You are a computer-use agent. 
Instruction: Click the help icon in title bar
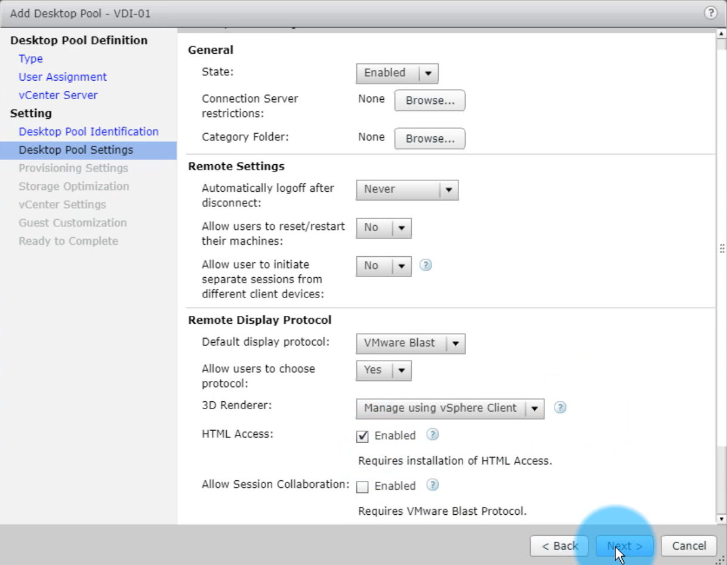coord(710,13)
